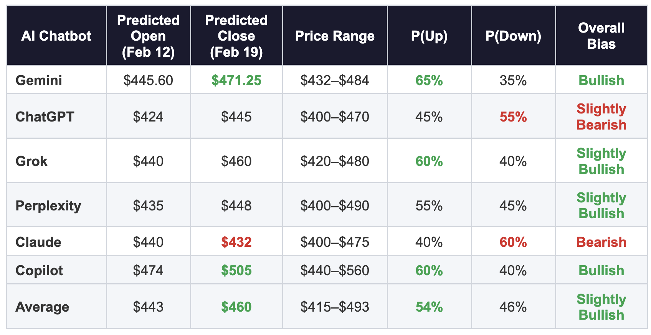Viewport: 651px width, 335px height.
Task: Click ChatGPT's Slightly Bearish bias cell
Action: click(x=601, y=117)
